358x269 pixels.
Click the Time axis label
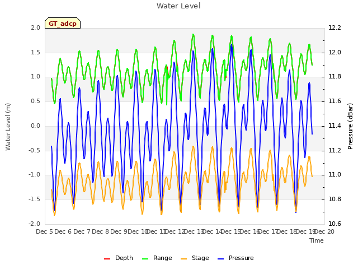pos(317,240)
